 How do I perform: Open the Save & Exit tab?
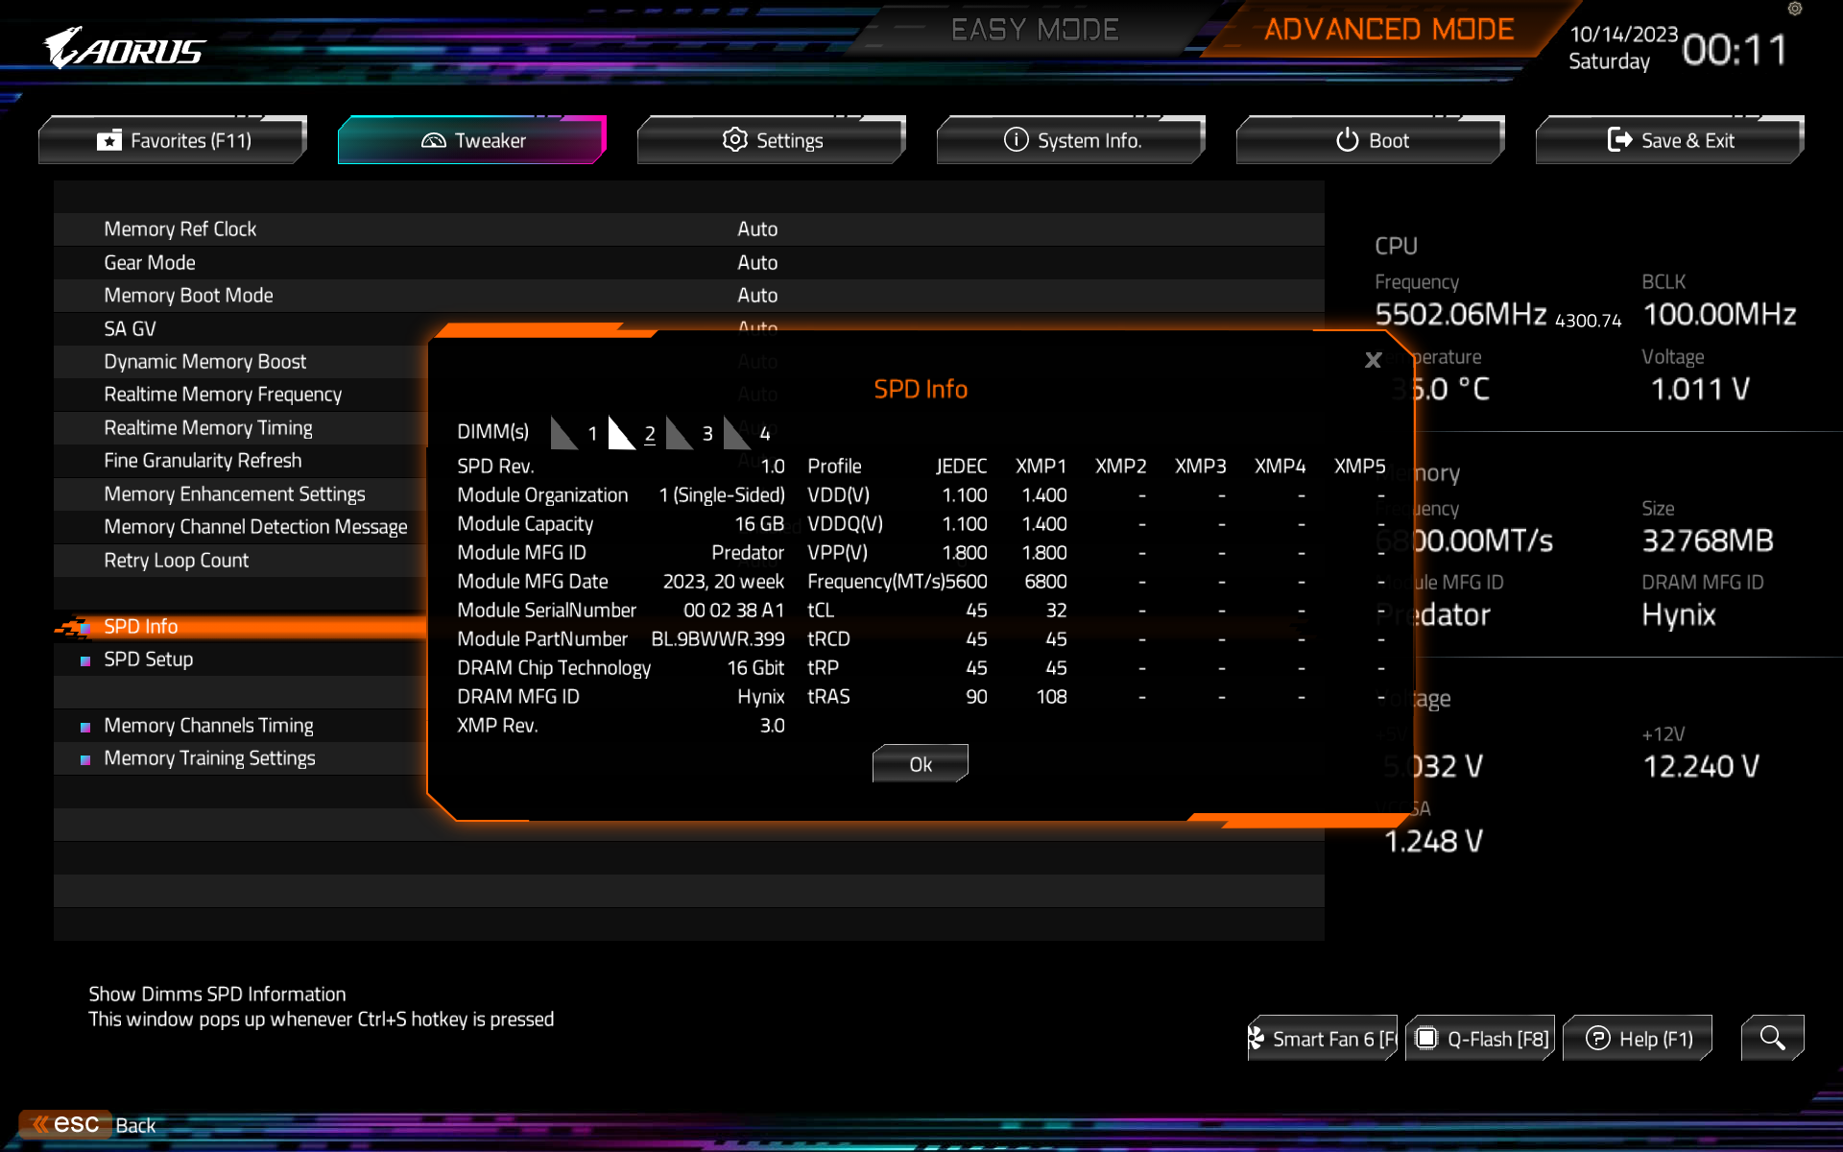pos(1670,140)
